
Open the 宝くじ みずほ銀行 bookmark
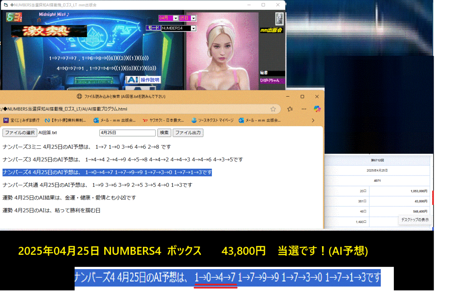[x=21, y=121]
